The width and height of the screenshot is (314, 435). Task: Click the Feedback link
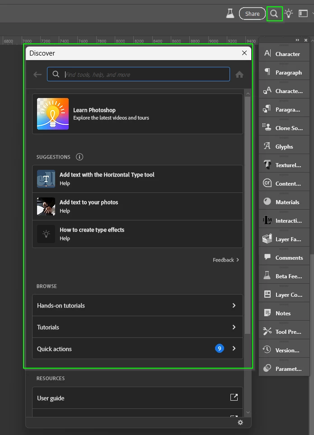[226, 260]
